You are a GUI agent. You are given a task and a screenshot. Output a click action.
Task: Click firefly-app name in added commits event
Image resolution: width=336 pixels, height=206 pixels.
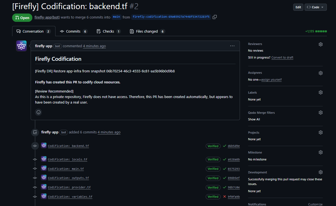click(50, 132)
